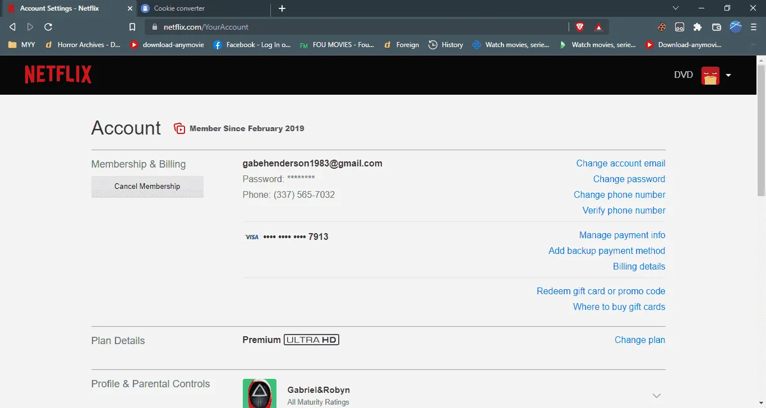Click the member since icon near Account

pyautogui.click(x=179, y=128)
